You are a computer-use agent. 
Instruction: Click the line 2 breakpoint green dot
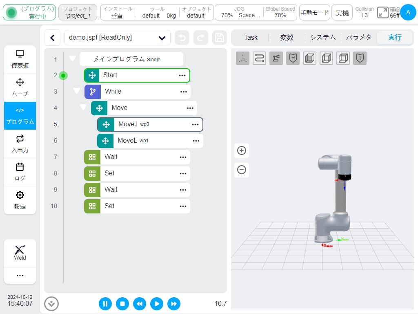click(x=63, y=76)
